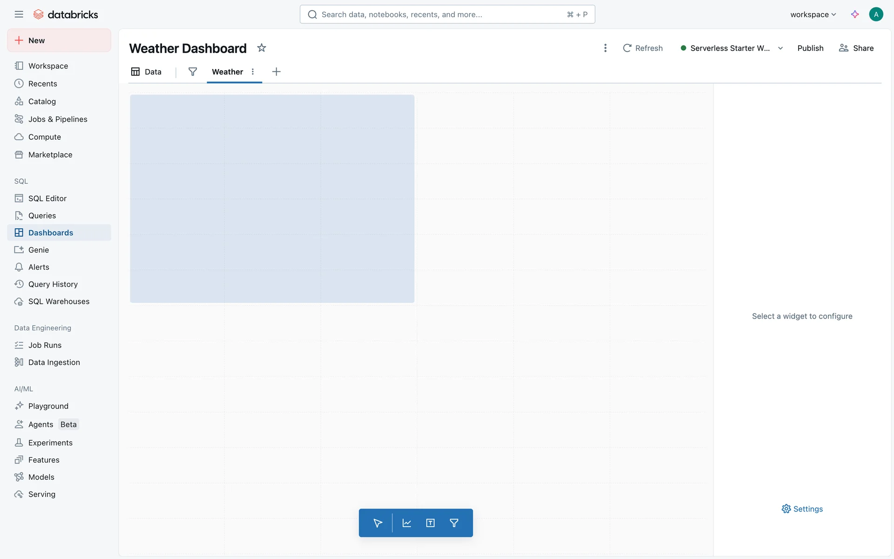The width and height of the screenshot is (894, 559).
Task: Open the workspace switcher dropdown
Action: click(813, 14)
